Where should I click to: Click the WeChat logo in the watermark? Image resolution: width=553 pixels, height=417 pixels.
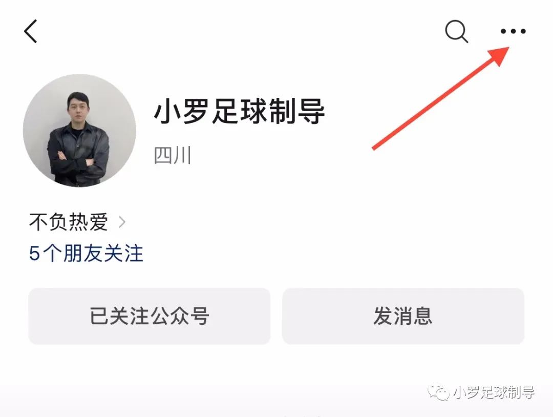pyautogui.click(x=438, y=391)
